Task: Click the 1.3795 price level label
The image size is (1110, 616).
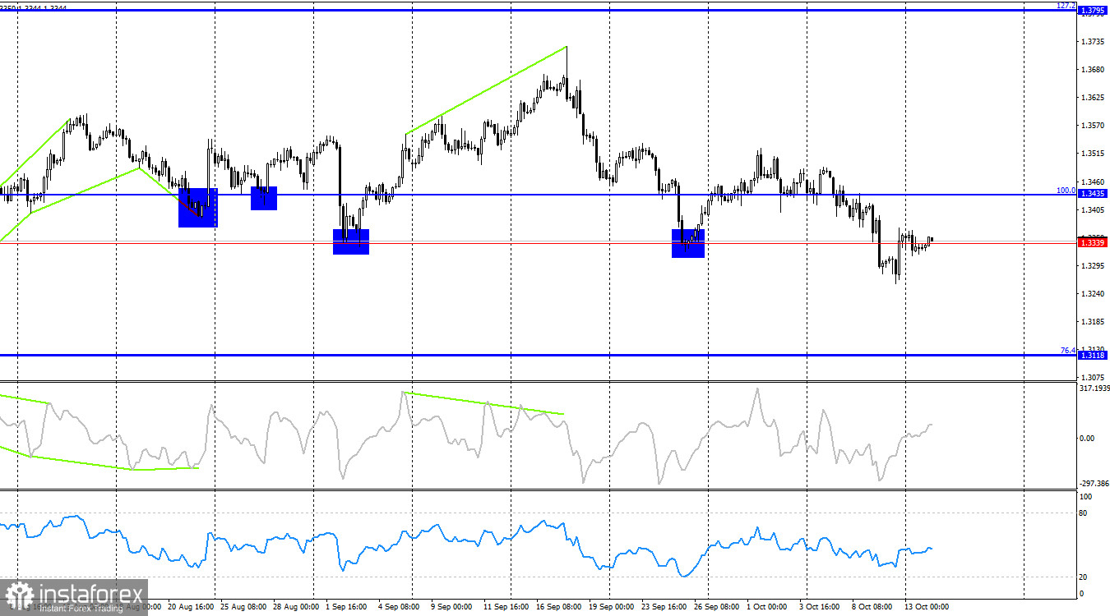Action: pos(1093,11)
